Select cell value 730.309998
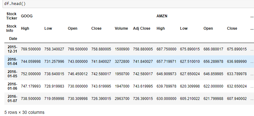 pyautogui.click(x=78, y=99)
